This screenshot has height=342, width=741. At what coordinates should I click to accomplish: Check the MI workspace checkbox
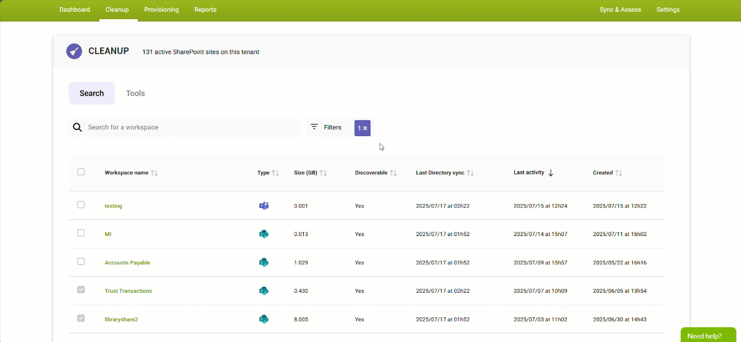(x=81, y=233)
